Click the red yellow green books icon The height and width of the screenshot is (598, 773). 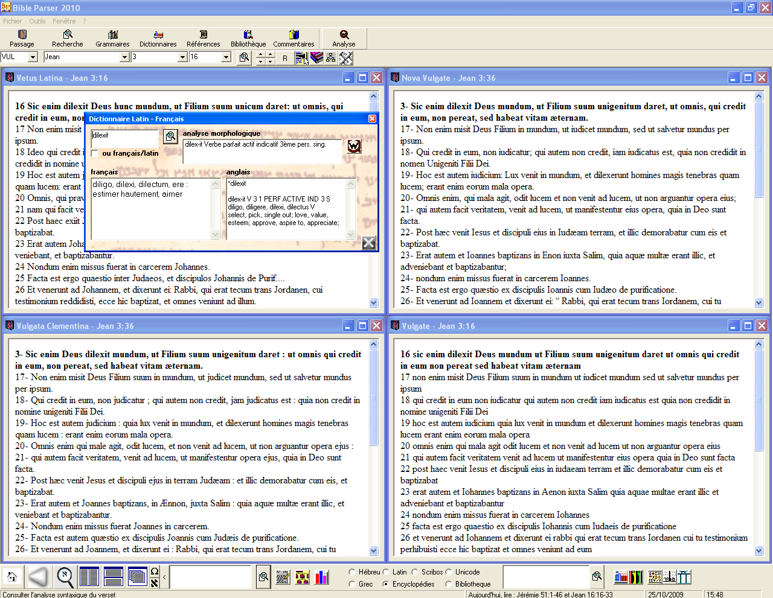[x=637, y=577]
